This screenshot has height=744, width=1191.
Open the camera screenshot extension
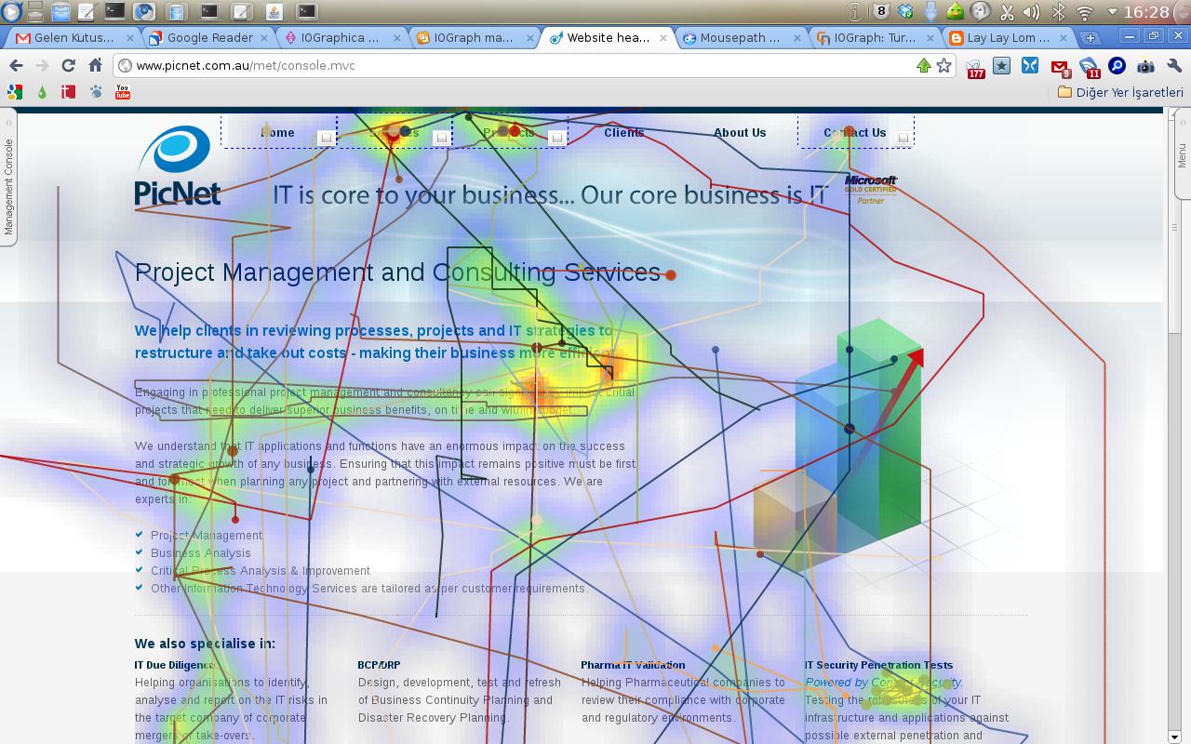click(1145, 65)
